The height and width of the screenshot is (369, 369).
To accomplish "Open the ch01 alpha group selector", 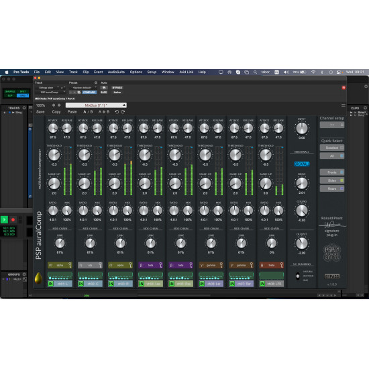I will pos(60,265).
